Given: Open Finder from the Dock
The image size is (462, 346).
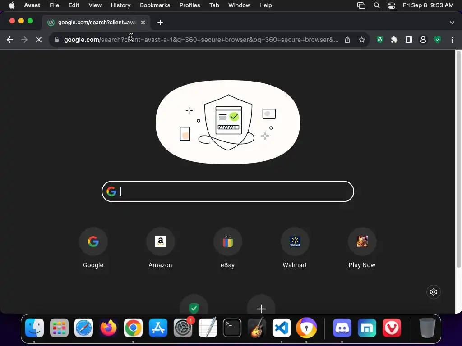Looking at the screenshot, I should [34, 328].
